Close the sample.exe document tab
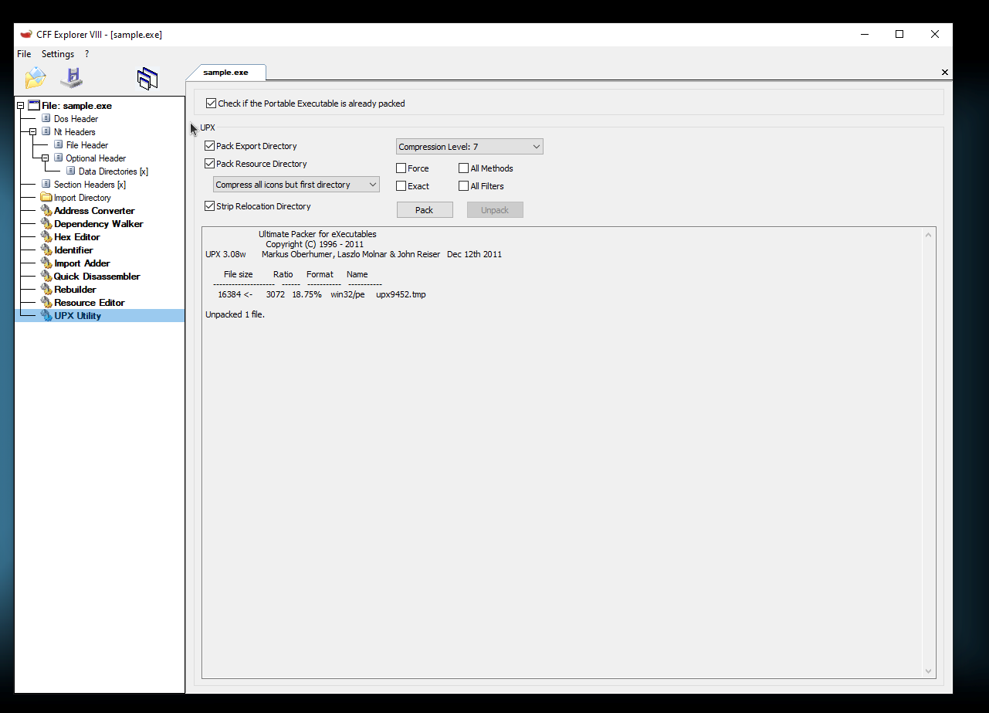The width and height of the screenshot is (989, 713). click(x=945, y=72)
